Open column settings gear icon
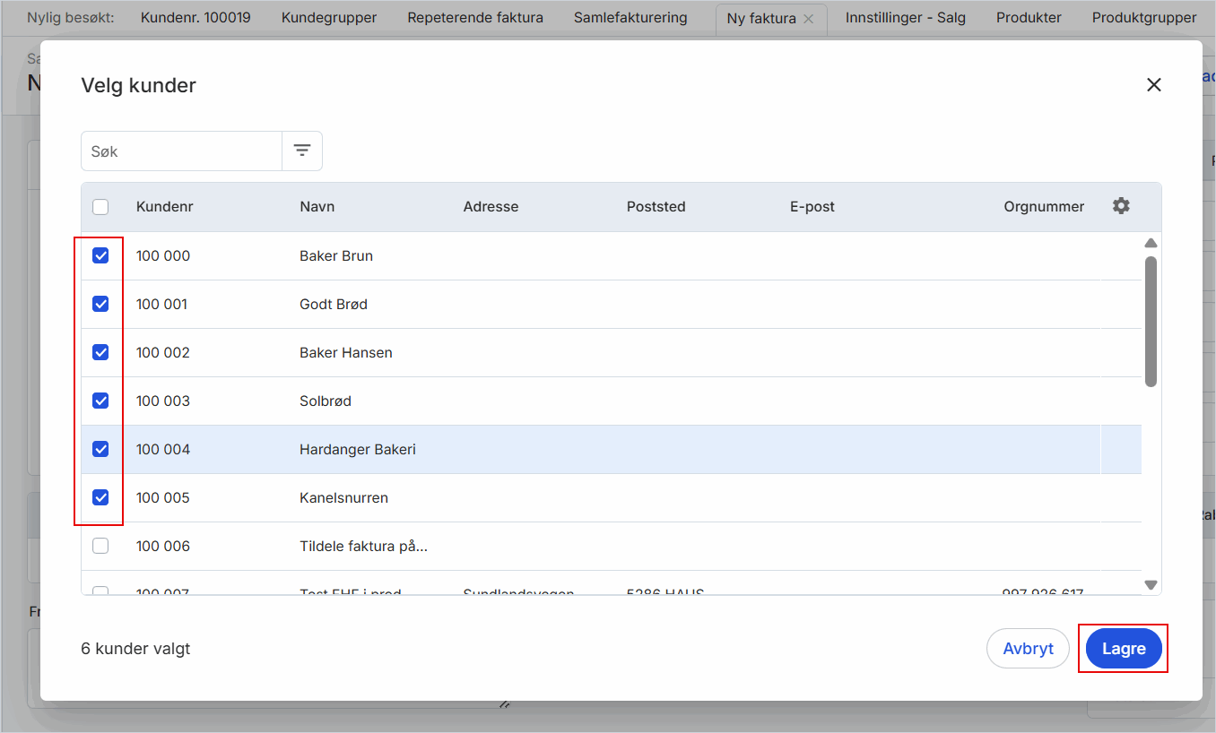The image size is (1216, 733). [x=1121, y=206]
